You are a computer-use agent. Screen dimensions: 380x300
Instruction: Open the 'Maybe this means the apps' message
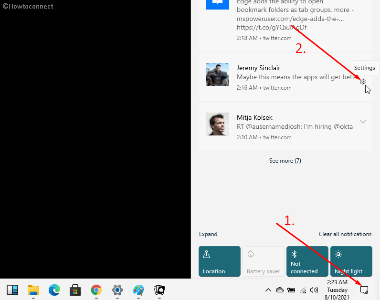(296, 77)
